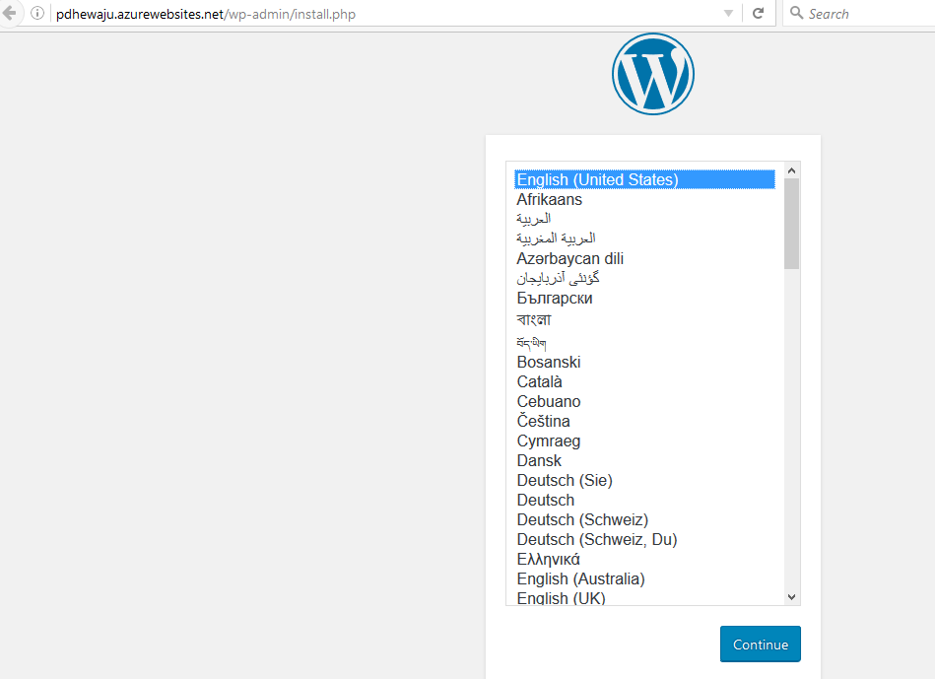This screenshot has height=679, width=935.
Task: Select the বাংলা language option
Action: point(644,319)
